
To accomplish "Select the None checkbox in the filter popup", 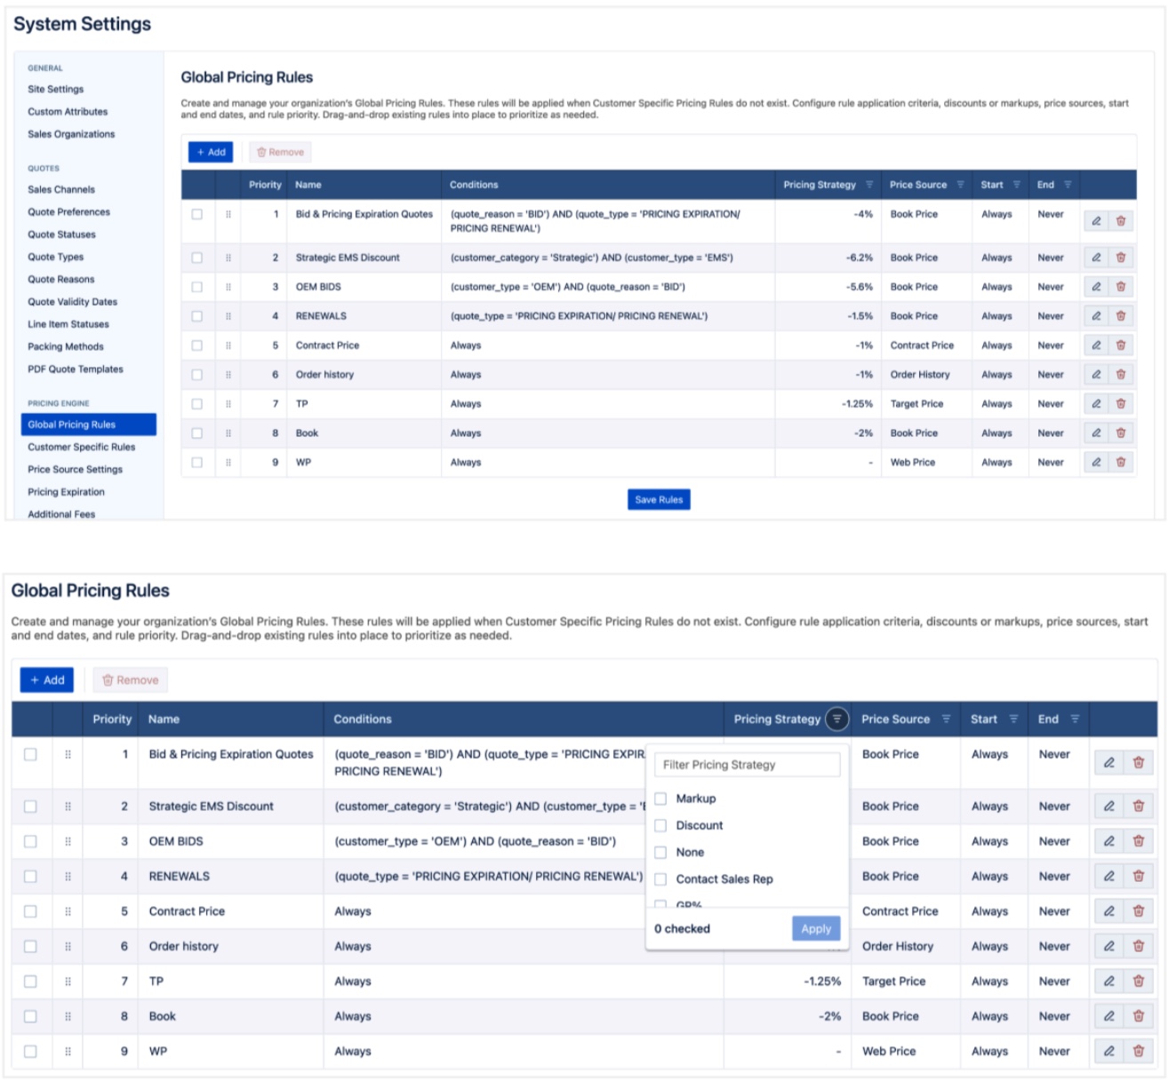I will (x=660, y=853).
